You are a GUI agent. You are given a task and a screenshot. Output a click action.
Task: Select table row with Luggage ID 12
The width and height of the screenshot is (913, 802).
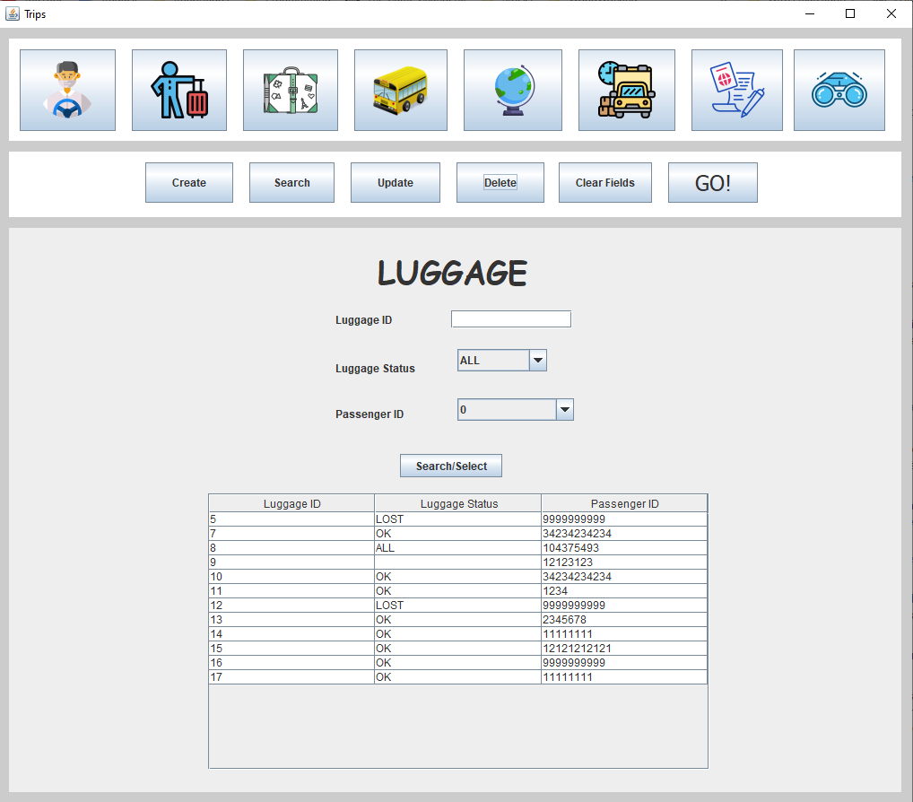[458, 606]
